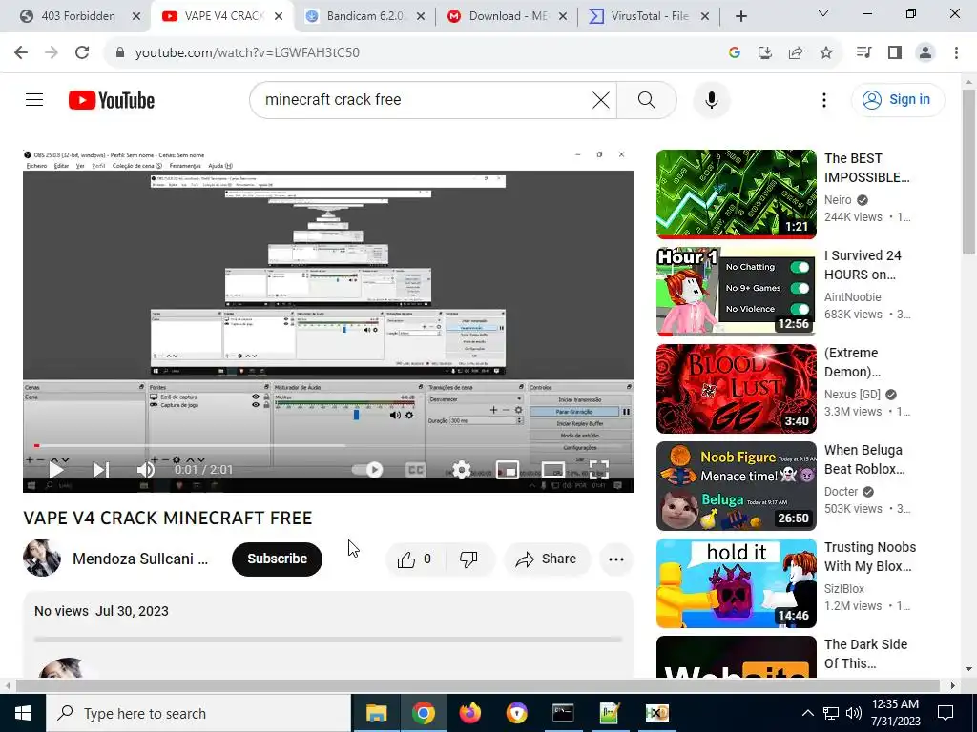Click the magnifier search button

pos(647,99)
